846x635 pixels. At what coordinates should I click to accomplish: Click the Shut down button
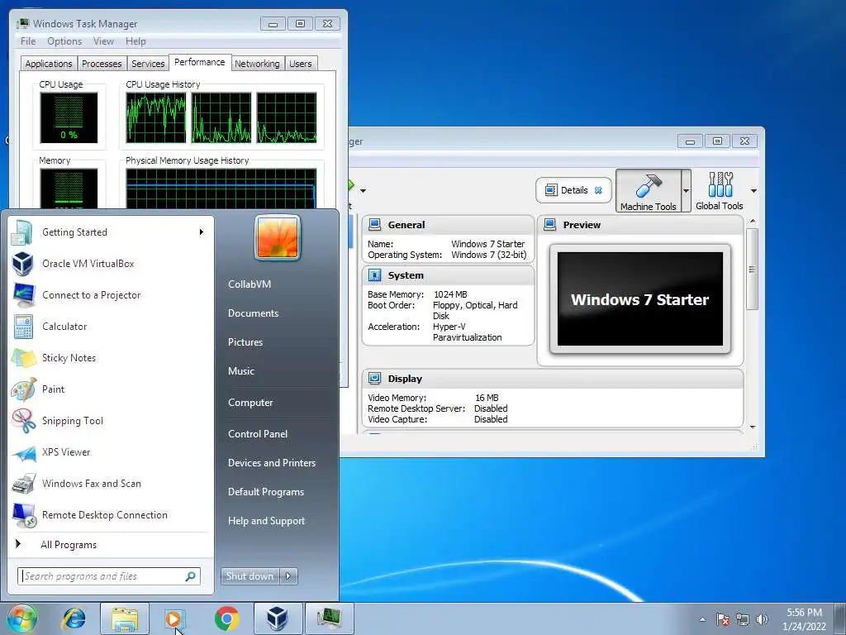tap(250, 576)
